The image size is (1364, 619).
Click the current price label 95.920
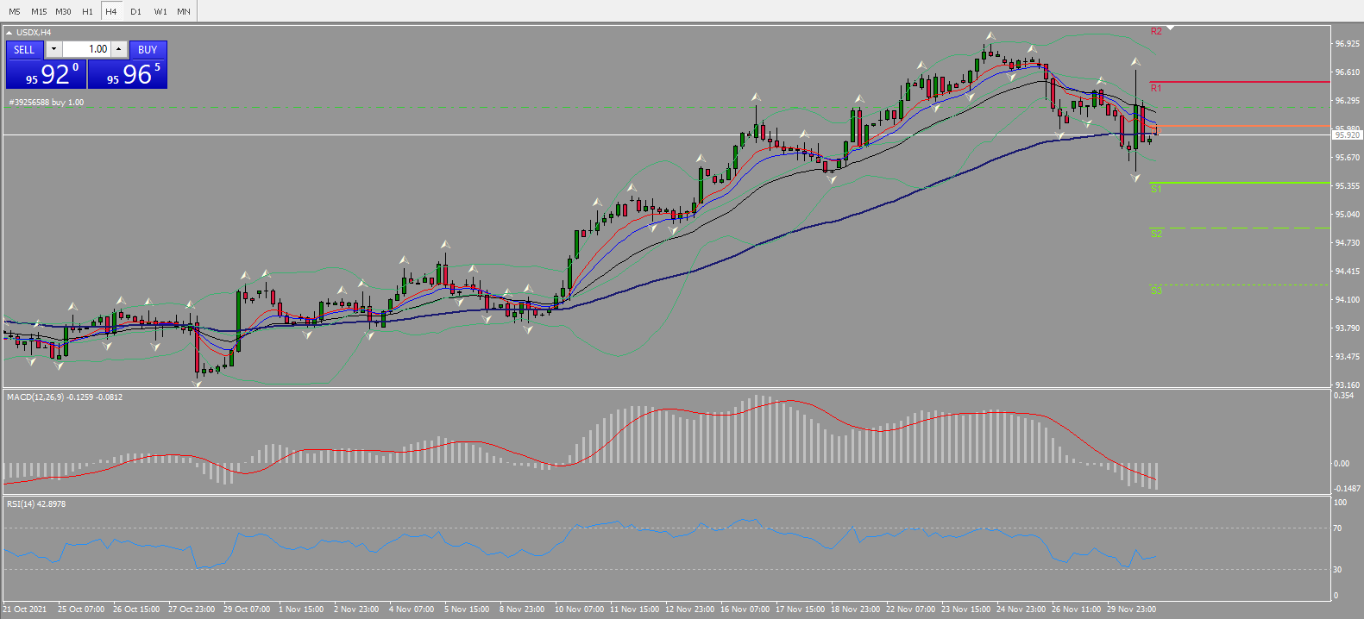[1347, 135]
